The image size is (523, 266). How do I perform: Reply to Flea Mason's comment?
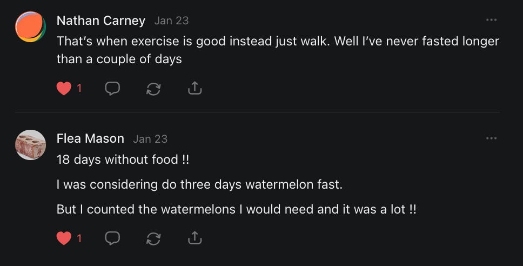pyautogui.click(x=112, y=238)
